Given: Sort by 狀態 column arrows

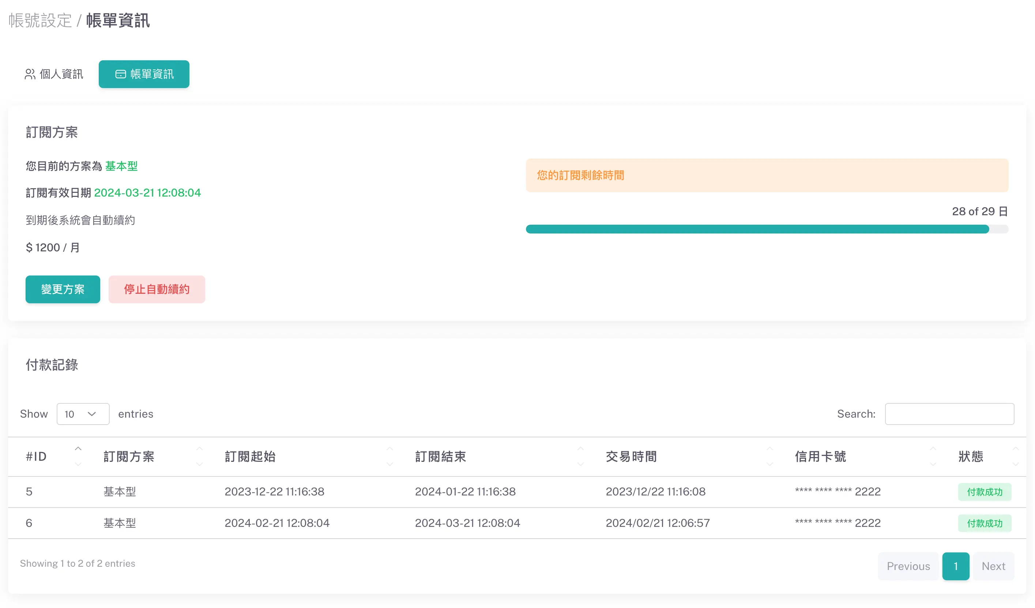Looking at the screenshot, I should coord(1015,456).
